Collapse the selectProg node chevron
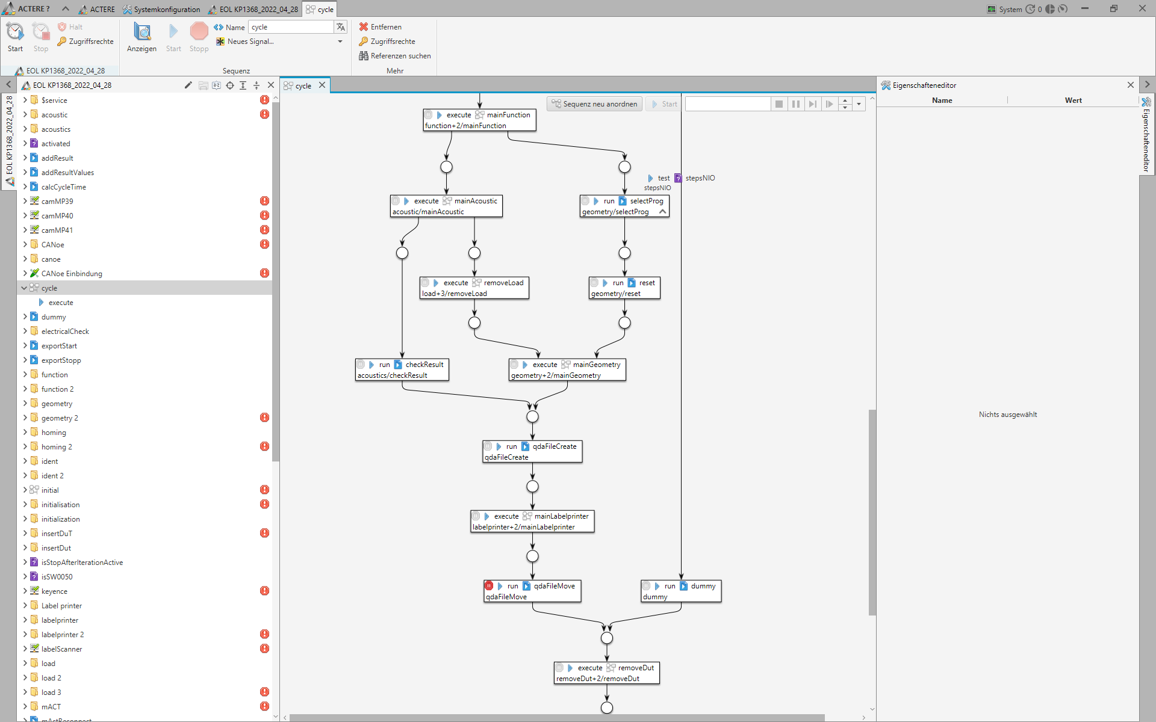Screen dimensions: 1156x722 [x=662, y=211]
